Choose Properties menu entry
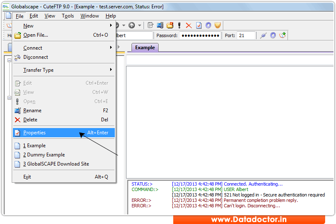The height and width of the screenshot is (224, 336). point(64,133)
